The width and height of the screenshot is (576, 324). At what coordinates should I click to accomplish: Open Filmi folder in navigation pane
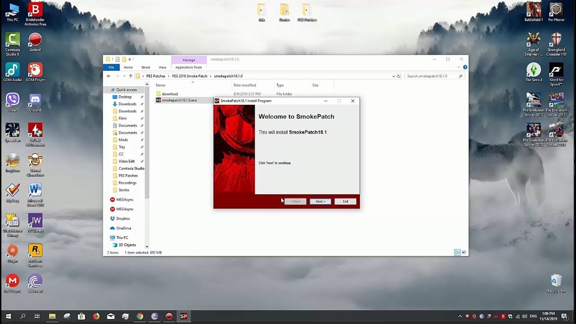[122, 118]
